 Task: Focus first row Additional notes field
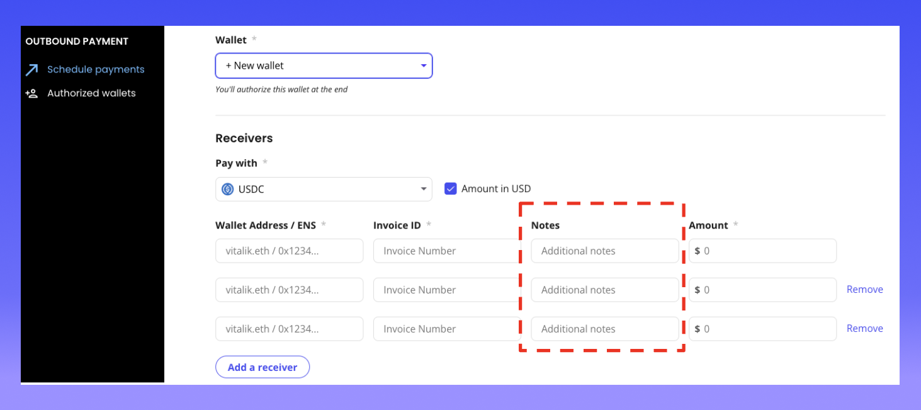click(605, 251)
